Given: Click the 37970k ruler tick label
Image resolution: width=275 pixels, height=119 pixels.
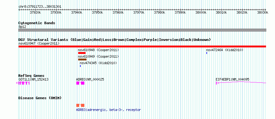Looking at the screenshot, I should click(x=139, y=12).
